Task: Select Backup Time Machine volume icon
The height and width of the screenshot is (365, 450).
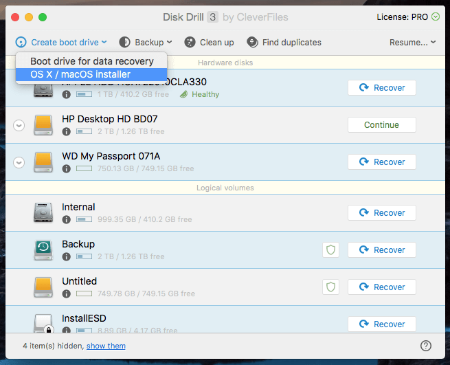Action: (x=43, y=250)
